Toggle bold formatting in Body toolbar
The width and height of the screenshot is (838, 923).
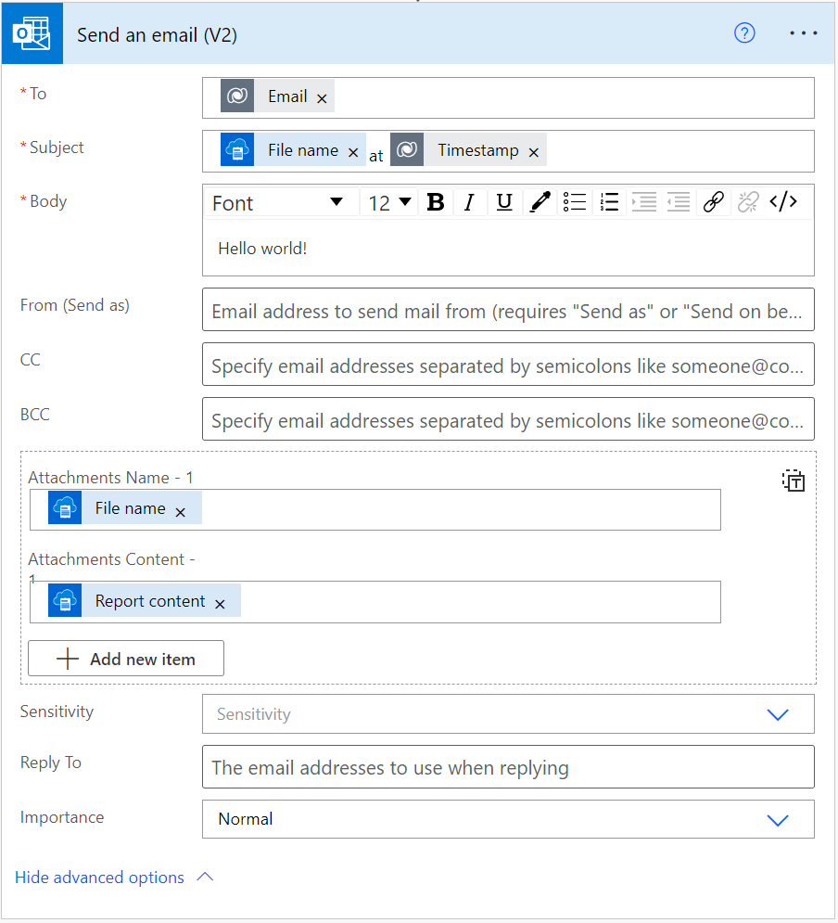436,202
